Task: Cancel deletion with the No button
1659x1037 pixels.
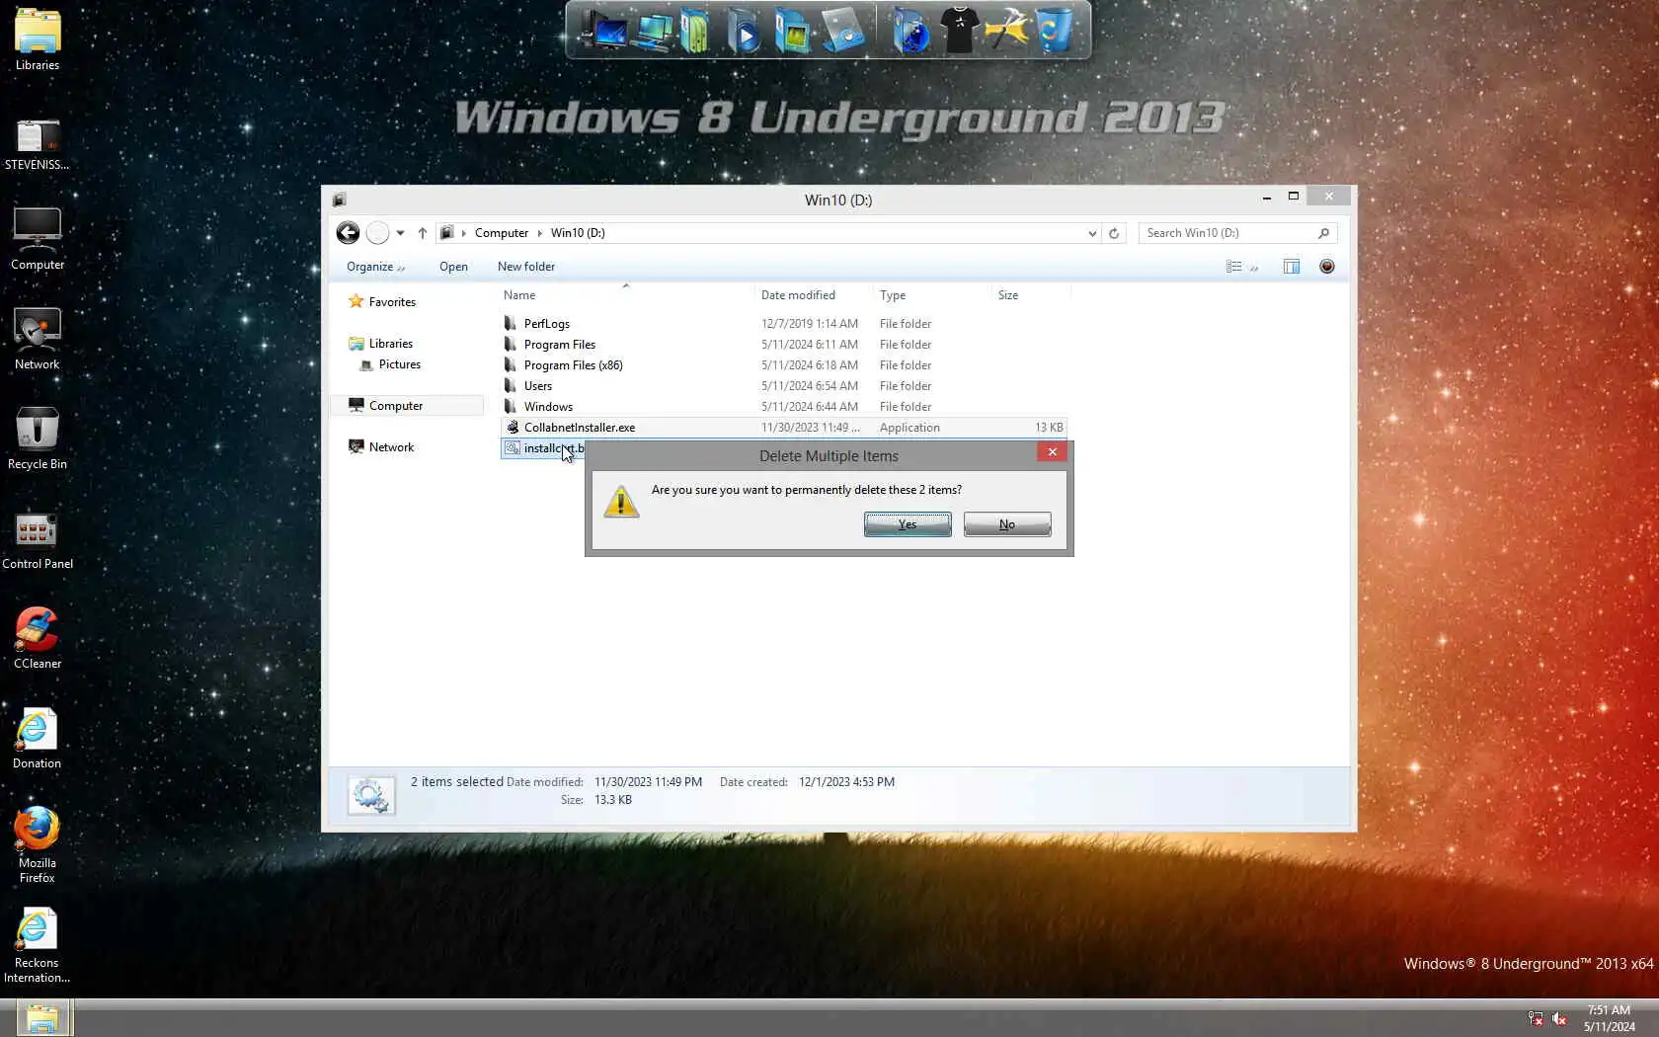Action: coord(1007,524)
